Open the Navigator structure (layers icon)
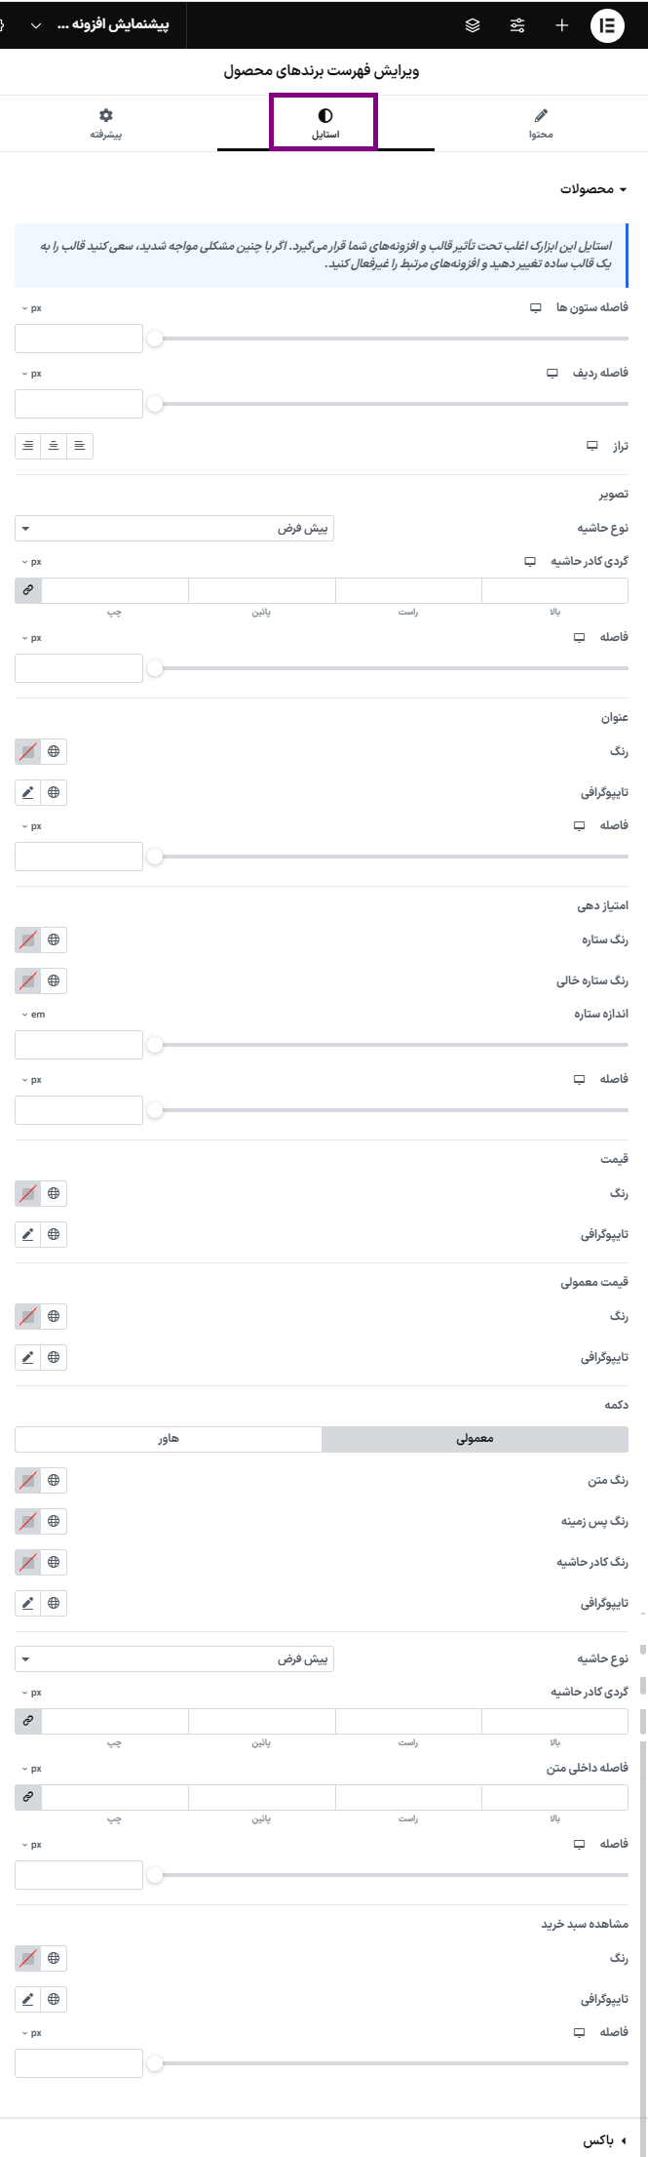 [x=473, y=26]
